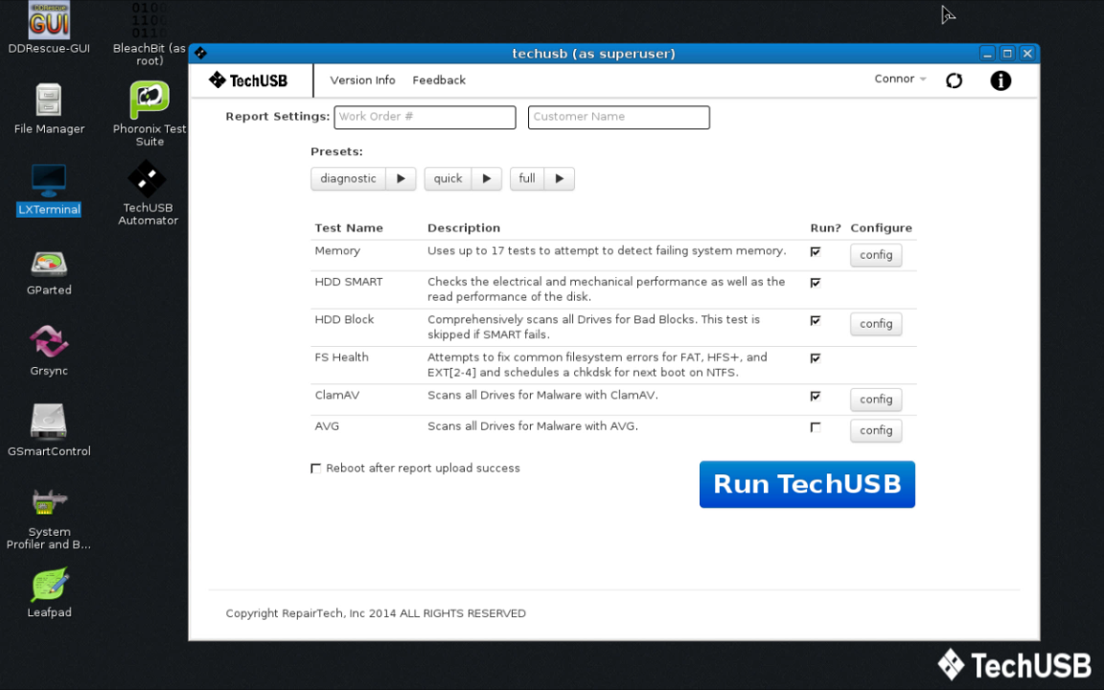Minimize the techusb window
1104x690 pixels.
[x=987, y=54]
